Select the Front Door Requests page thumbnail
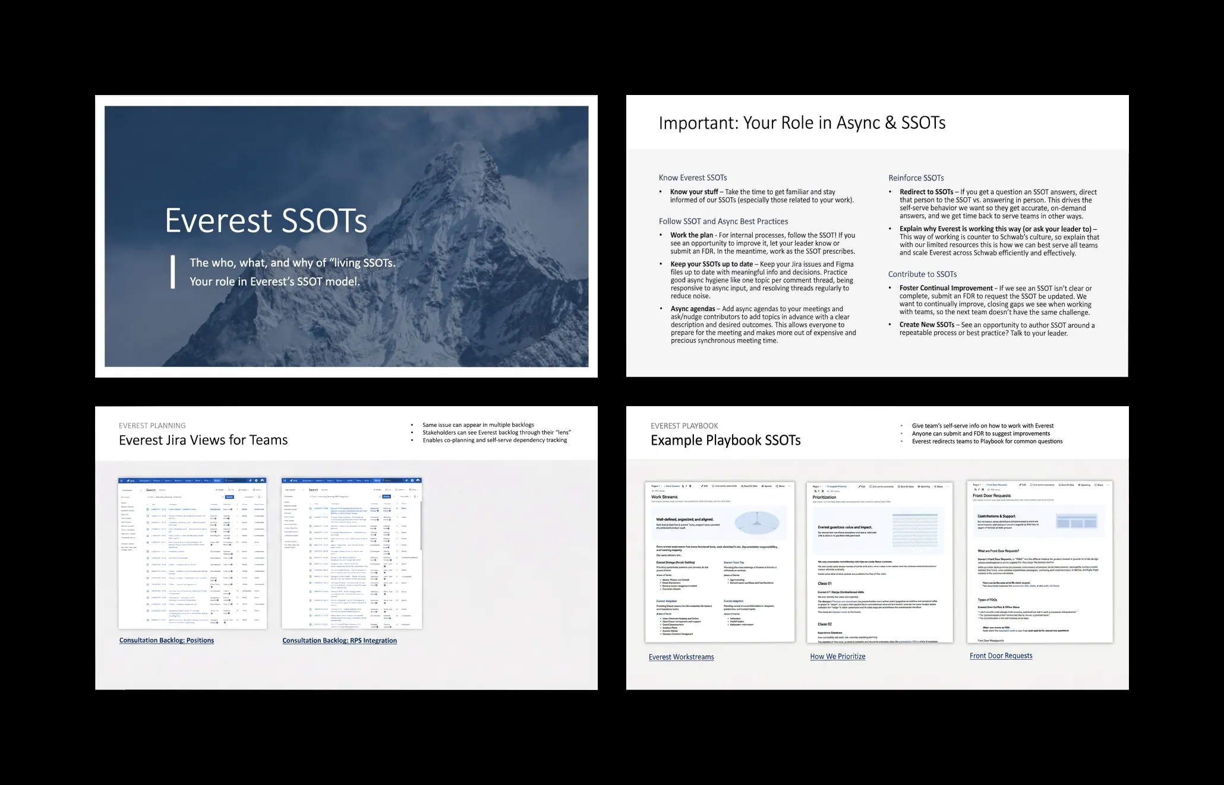This screenshot has height=785, width=1224. point(1040,562)
